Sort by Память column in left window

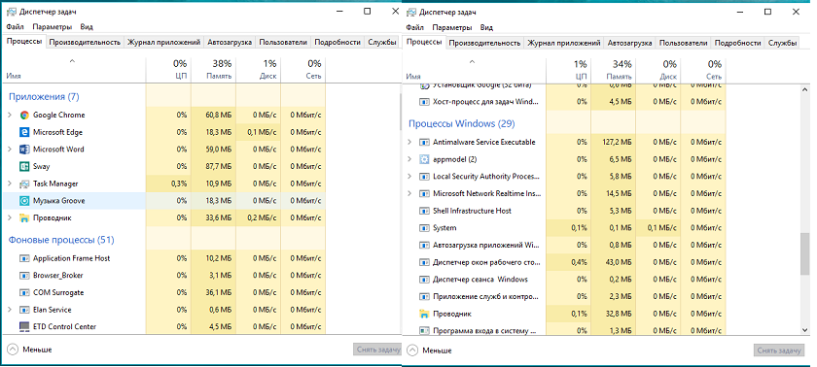[214, 70]
